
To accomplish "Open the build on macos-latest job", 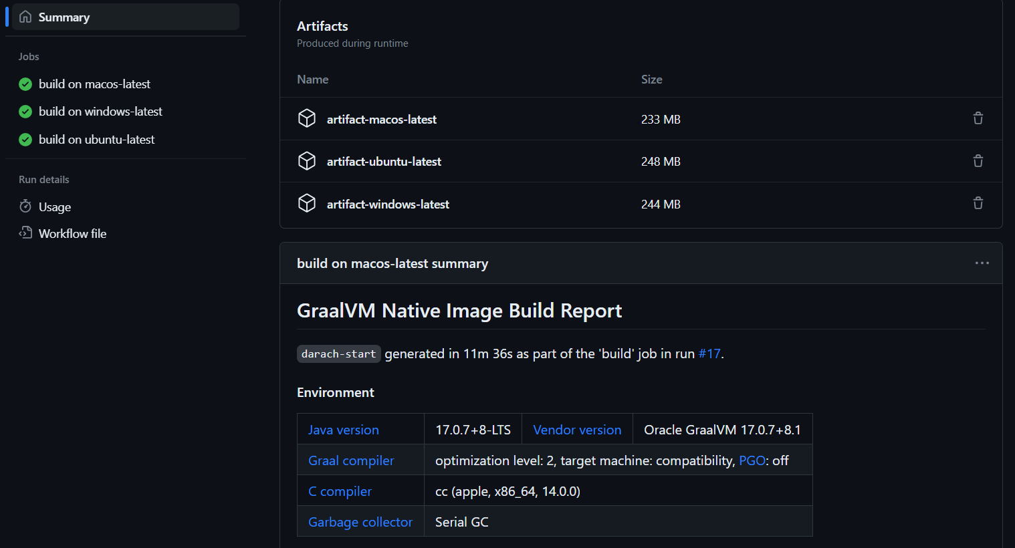I will (x=94, y=84).
